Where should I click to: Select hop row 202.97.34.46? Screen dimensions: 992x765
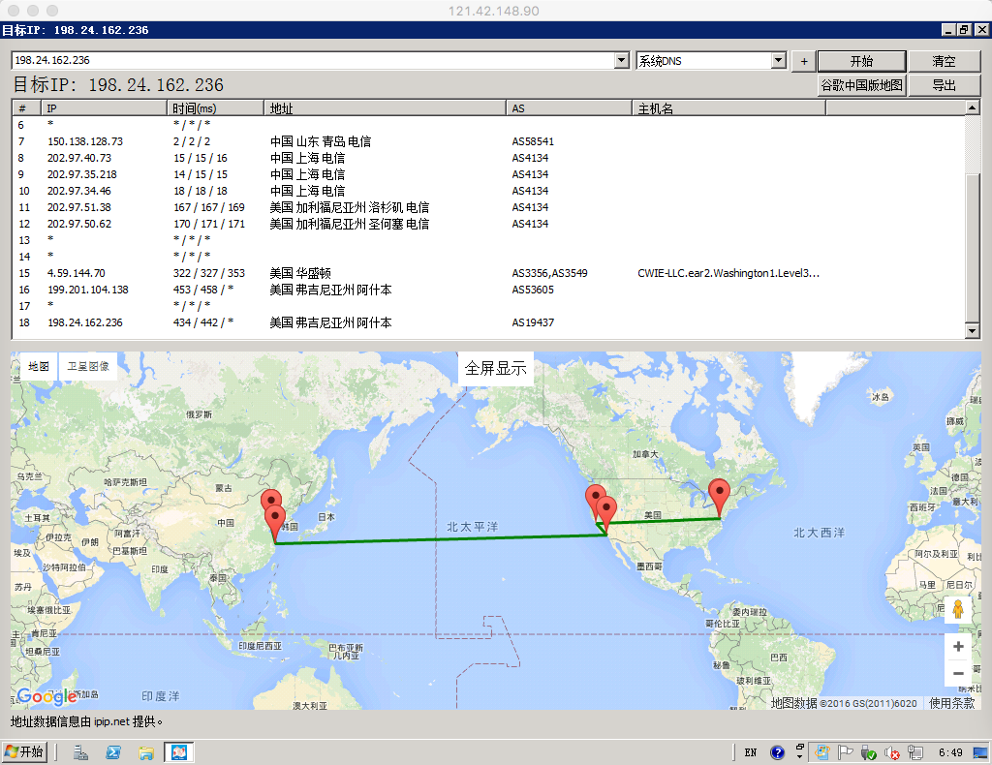(x=487, y=191)
